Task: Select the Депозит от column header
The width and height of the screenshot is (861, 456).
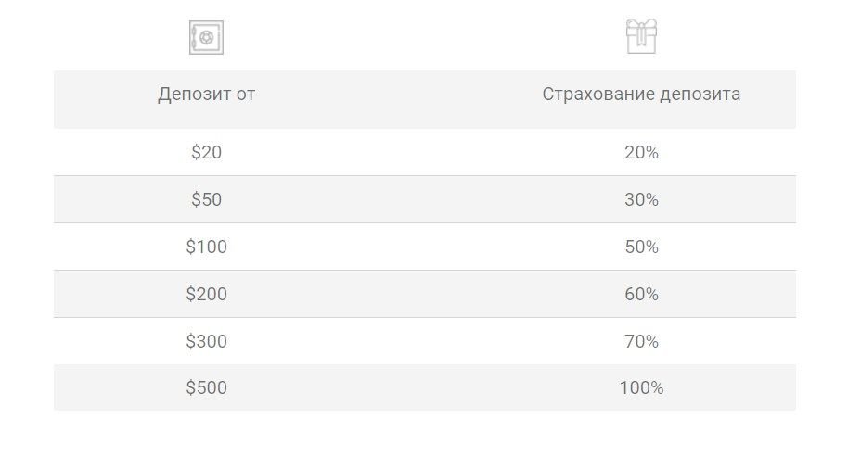Action: point(207,95)
